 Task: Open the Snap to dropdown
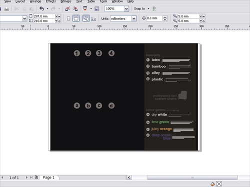click(141, 8)
